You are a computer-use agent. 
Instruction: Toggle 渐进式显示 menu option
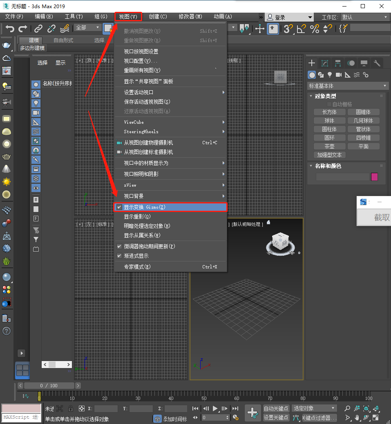tap(170, 256)
